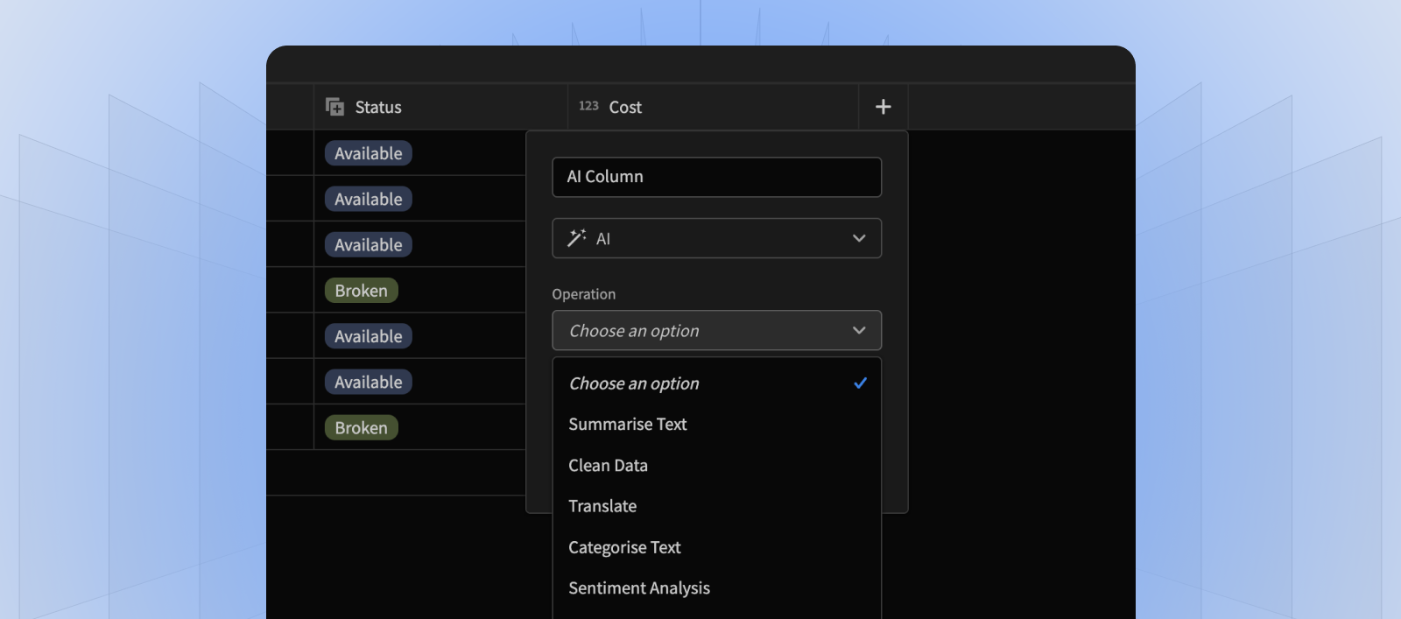Click the AI magic wand icon
1401x619 pixels.
[576, 238]
